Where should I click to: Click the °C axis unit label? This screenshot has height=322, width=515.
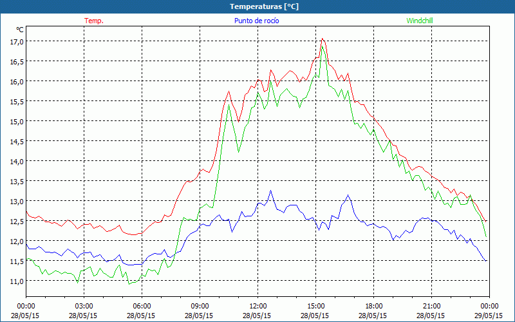click(x=20, y=30)
